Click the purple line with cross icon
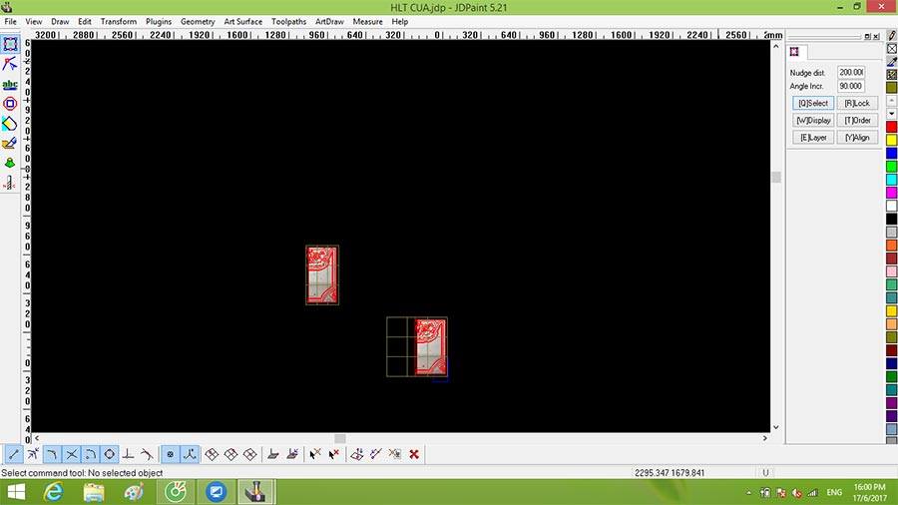This screenshot has height=505, width=898. (376, 455)
